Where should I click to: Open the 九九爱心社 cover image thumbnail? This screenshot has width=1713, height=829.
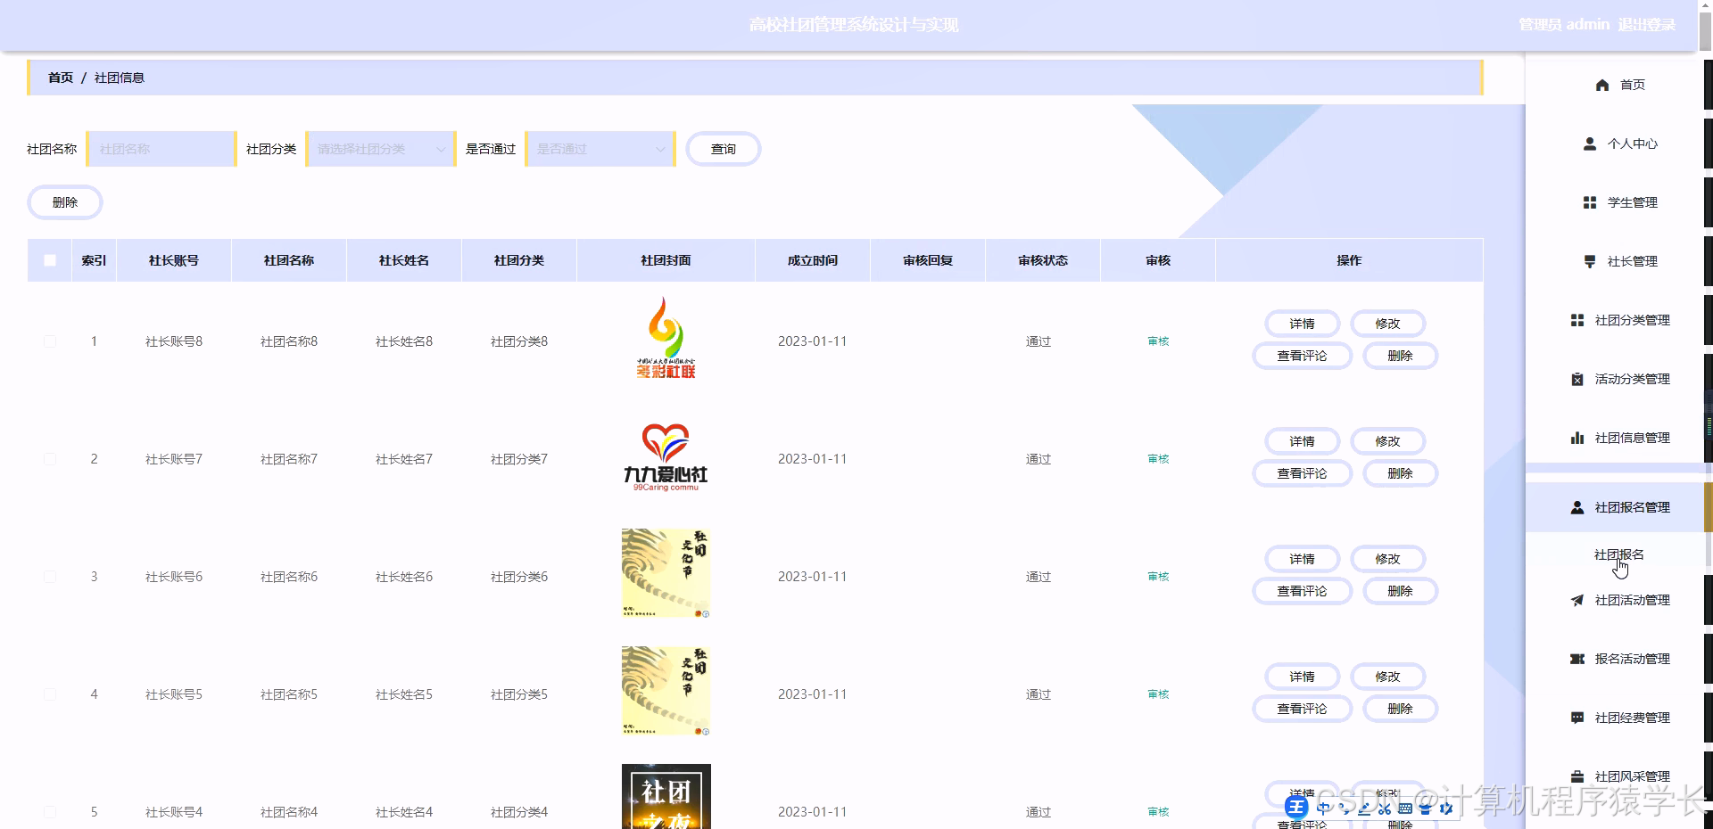click(x=666, y=456)
